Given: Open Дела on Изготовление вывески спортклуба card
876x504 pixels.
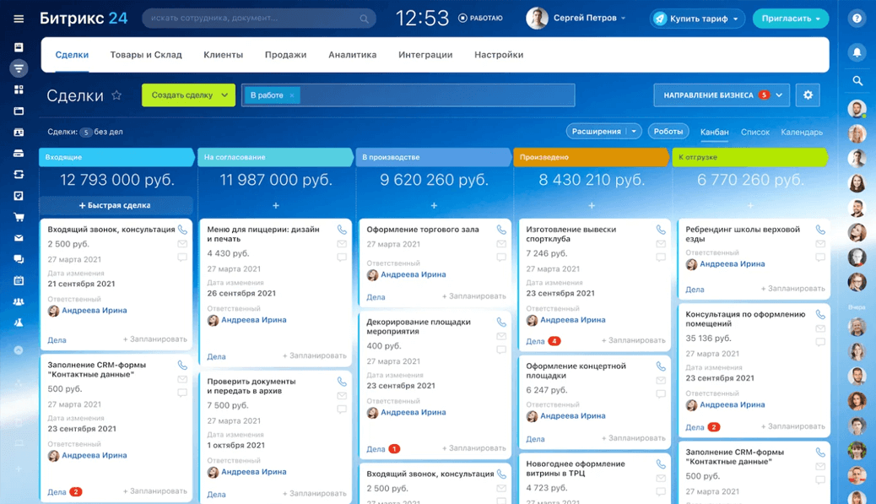Looking at the screenshot, I should pos(535,341).
